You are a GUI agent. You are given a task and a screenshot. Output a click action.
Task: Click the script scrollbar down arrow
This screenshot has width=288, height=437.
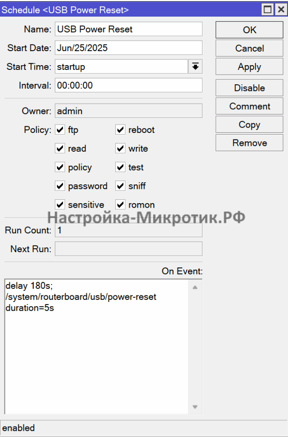[195, 407]
